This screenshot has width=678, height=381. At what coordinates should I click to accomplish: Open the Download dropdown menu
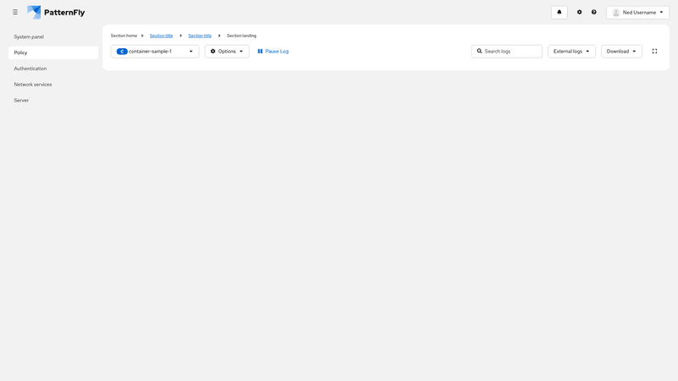coord(621,52)
